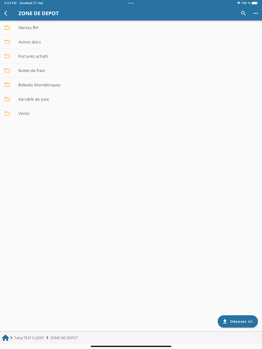Click the Alertes RH folder icon
This screenshot has width=262, height=349.
click(7, 27)
